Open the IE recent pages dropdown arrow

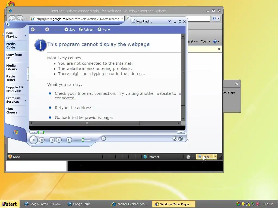point(26,19)
